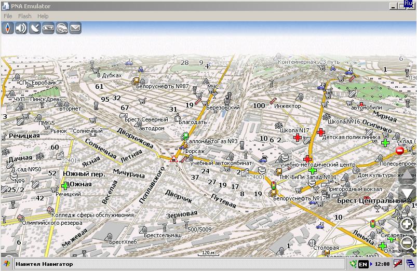Click the 120 м map scale indicator
This screenshot has height=271, width=417.
pos(208,253)
